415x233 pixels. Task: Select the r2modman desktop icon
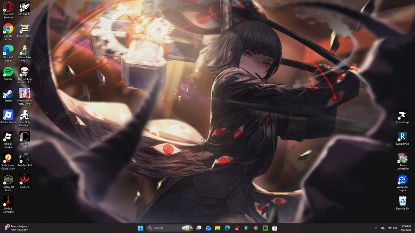[x=403, y=138]
